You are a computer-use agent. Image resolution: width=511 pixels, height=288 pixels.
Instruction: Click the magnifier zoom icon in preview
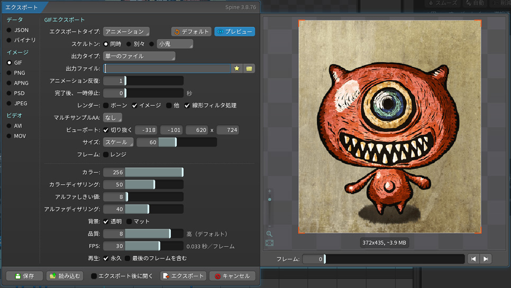[x=269, y=233]
